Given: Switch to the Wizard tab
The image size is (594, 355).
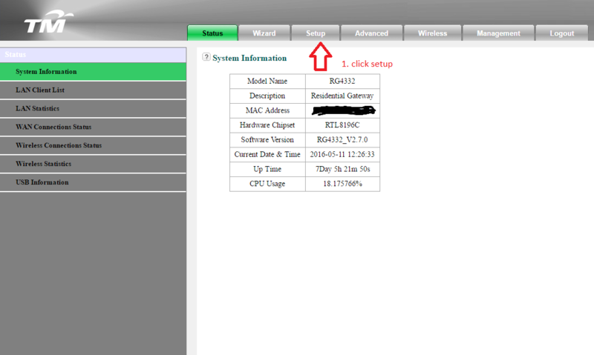Looking at the screenshot, I should (264, 33).
